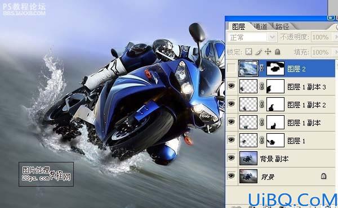Select 图层 1 副本 2 layer thumbnail

pyautogui.click(x=248, y=105)
